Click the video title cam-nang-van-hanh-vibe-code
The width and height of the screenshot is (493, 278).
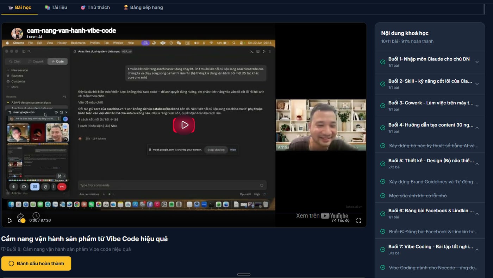coord(71,31)
